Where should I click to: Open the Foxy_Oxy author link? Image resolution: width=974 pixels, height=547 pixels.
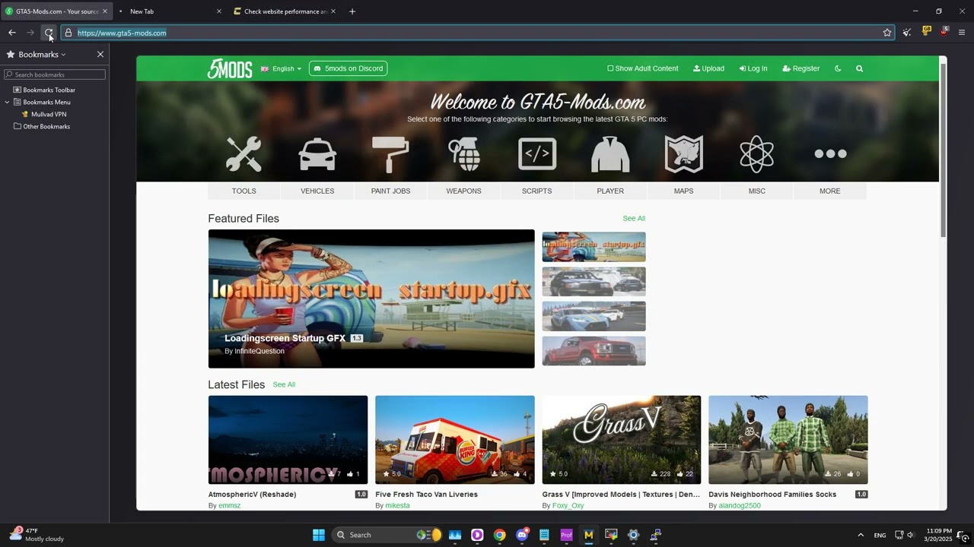point(568,505)
